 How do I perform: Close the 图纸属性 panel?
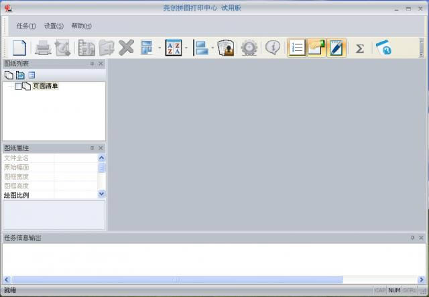tap(101, 147)
